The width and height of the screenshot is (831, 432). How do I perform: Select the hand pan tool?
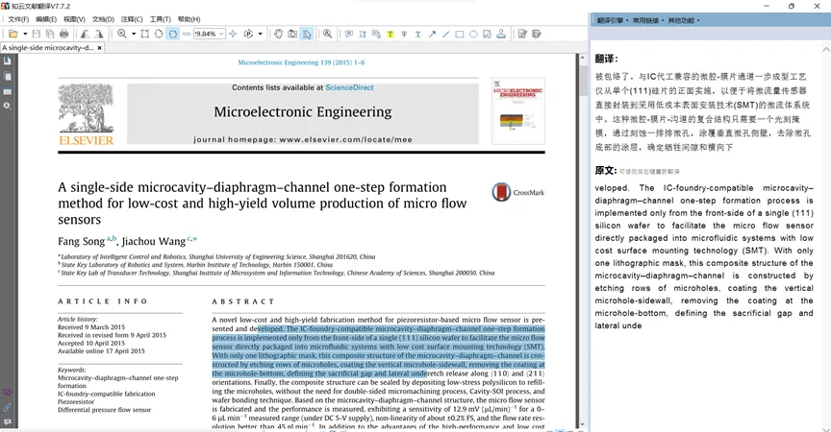pos(278,34)
